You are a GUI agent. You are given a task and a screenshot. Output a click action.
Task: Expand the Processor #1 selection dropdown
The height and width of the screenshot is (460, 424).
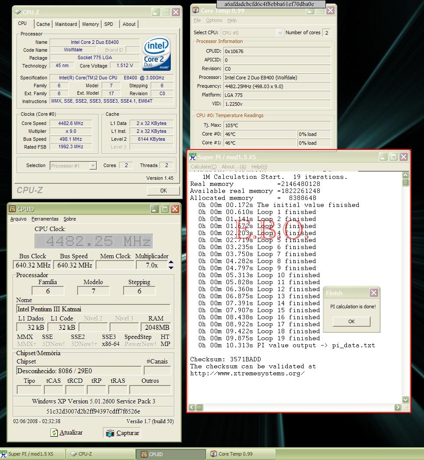point(92,166)
